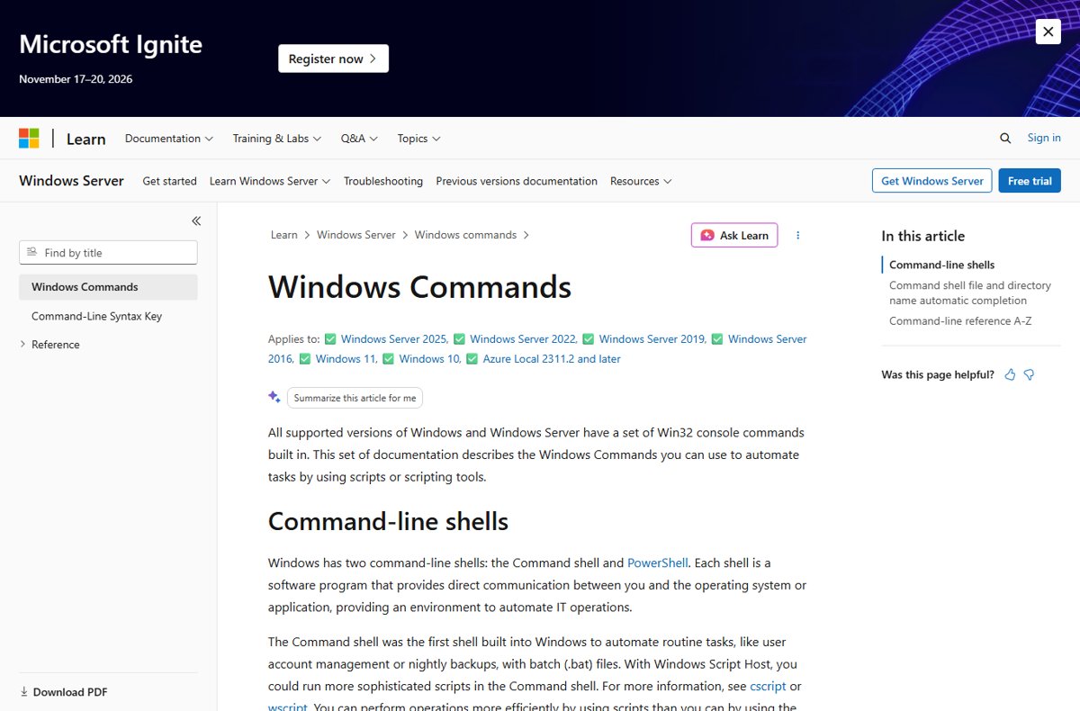This screenshot has width=1080, height=711.
Task: Open the Azure Local 2311.2 link
Action: point(552,359)
